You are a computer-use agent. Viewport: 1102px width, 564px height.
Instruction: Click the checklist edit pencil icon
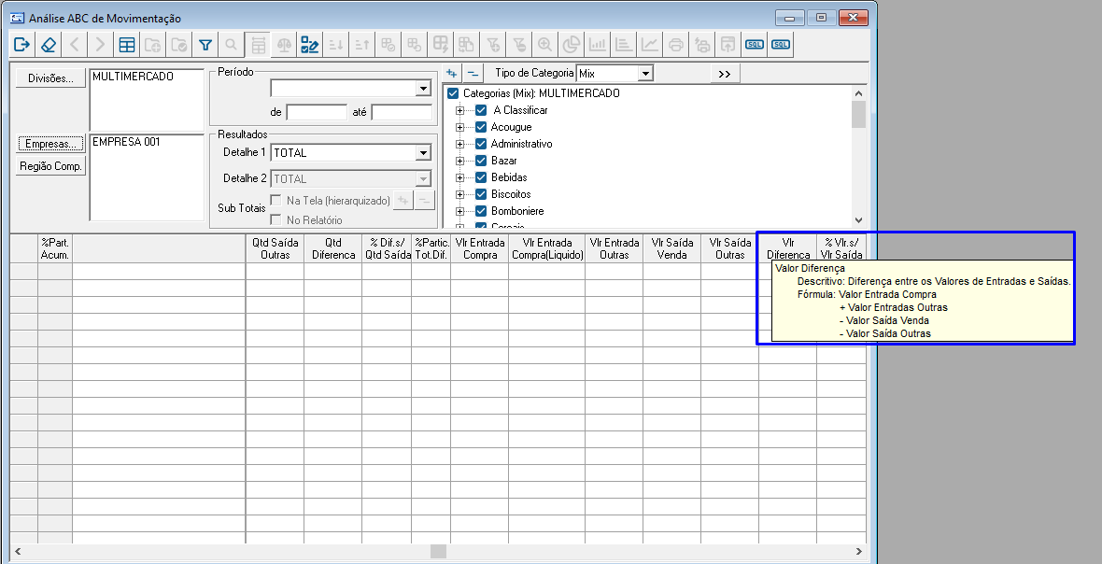point(310,44)
